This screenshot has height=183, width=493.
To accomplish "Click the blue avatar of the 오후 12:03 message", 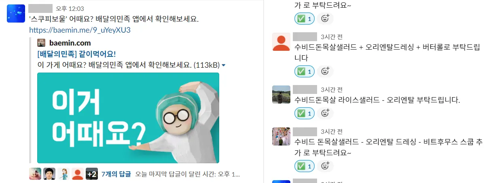I will point(16,13).
